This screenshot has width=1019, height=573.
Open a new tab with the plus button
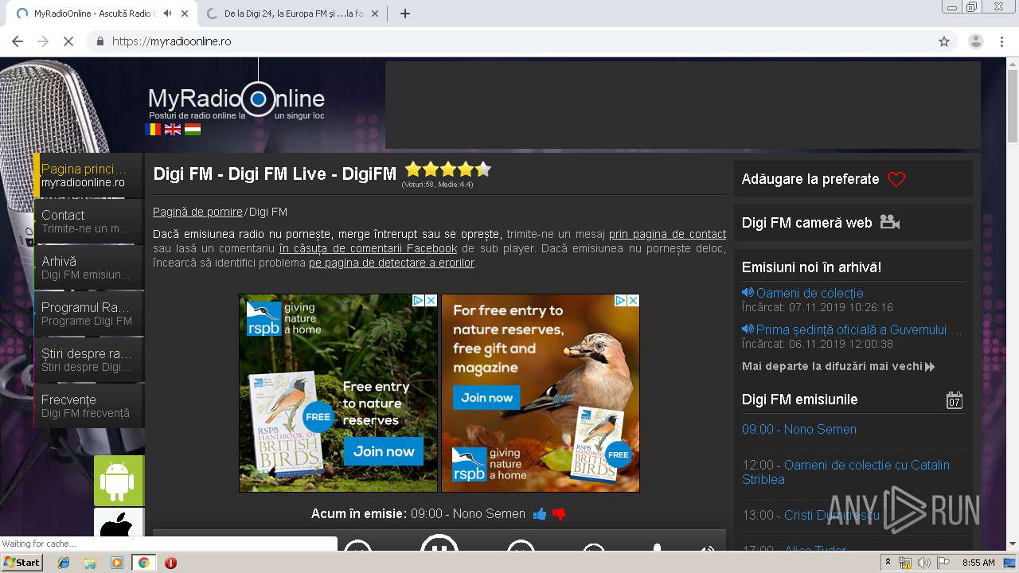click(x=404, y=14)
